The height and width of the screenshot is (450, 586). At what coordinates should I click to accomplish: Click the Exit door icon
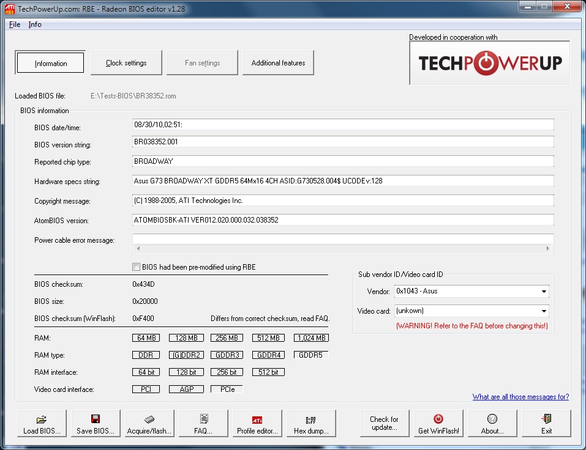point(546,419)
